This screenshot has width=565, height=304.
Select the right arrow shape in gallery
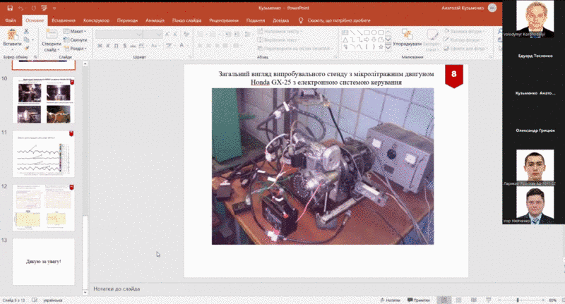pyautogui.click(x=367, y=39)
